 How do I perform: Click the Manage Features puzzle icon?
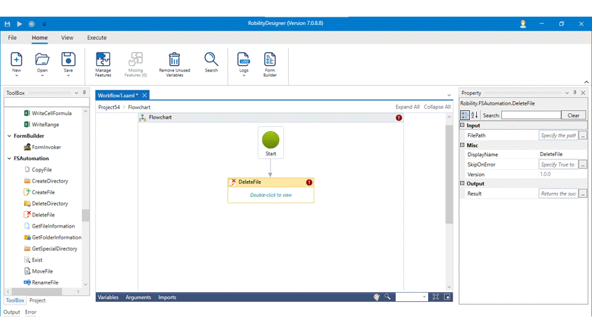(x=103, y=60)
